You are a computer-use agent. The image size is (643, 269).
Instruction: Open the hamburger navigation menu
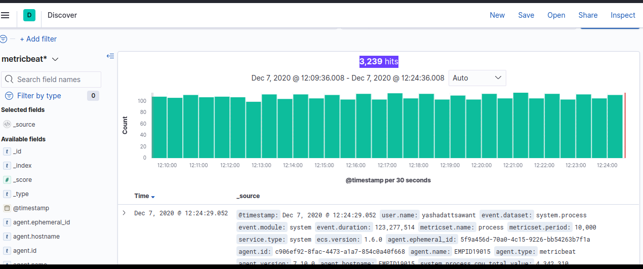pos(5,15)
